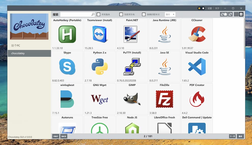The width and height of the screenshot is (252, 145).
Task: Click the FileZilla package icon
Action: tap(164, 99)
